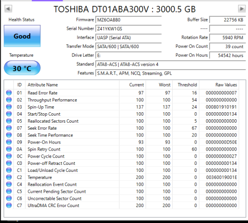Click the Attribute Name column header
The image size is (248, 223).
[x=72, y=85]
